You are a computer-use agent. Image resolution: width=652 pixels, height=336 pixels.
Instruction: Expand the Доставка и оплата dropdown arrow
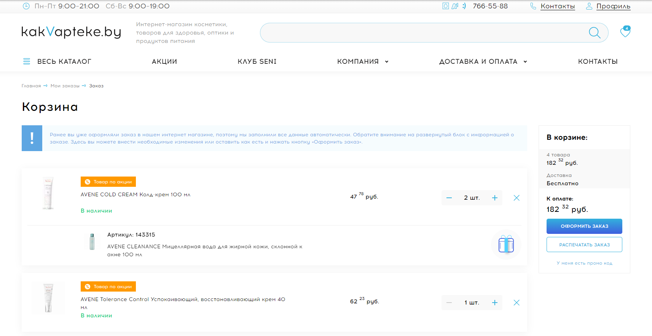(x=525, y=62)
